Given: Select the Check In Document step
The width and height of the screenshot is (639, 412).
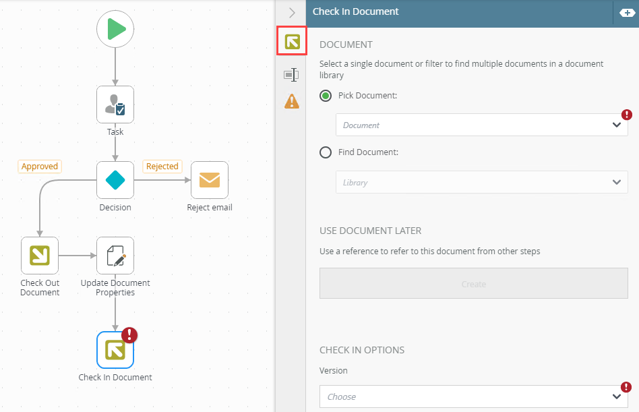Looking at the screenshot, I should pos(115,350).
